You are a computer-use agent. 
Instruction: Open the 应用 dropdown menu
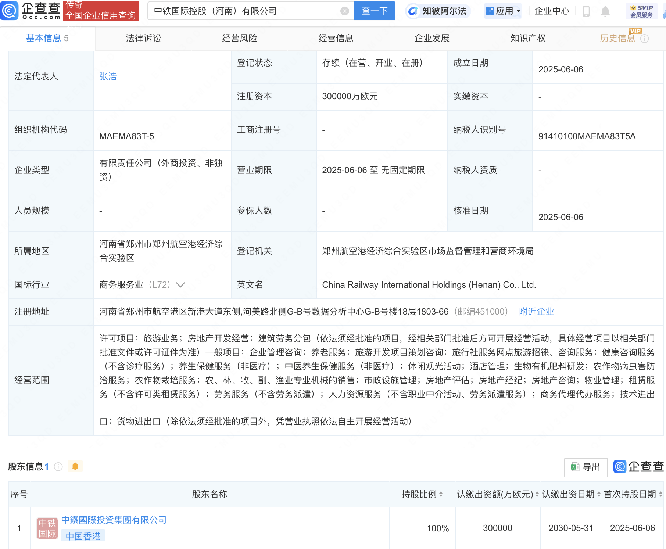coord(503,11)
